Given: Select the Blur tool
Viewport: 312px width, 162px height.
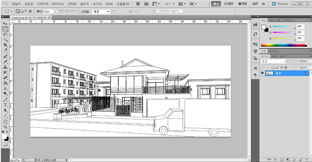Looking at the screenshot, I should click(5, 88).
